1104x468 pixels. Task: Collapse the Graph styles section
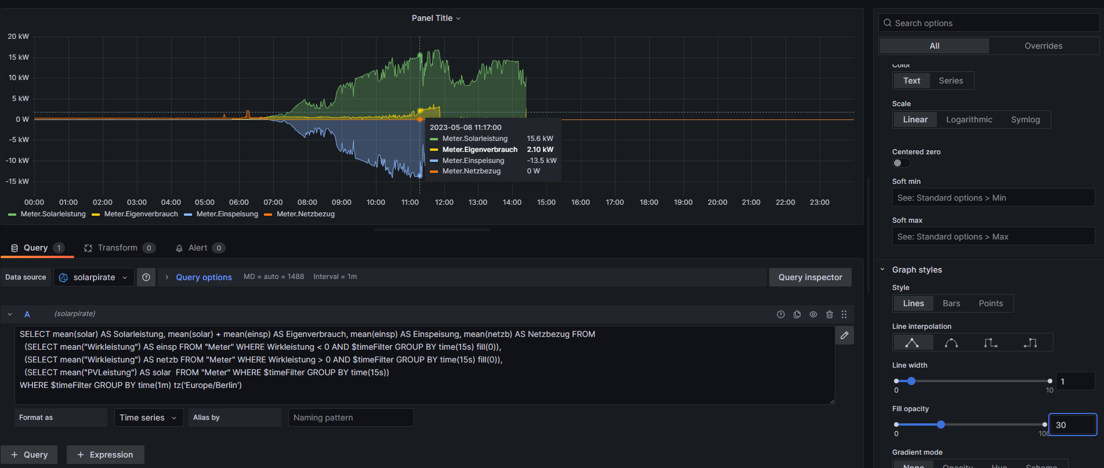(882, 270)
